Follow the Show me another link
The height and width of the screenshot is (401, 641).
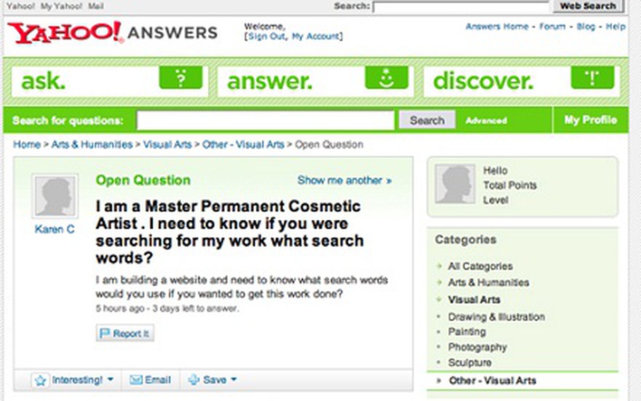pyautogui.click(x=345, y=180)
